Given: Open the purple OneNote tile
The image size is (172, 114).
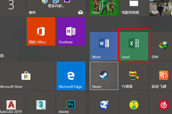Looking at the screenshot, I should point(71,31).
